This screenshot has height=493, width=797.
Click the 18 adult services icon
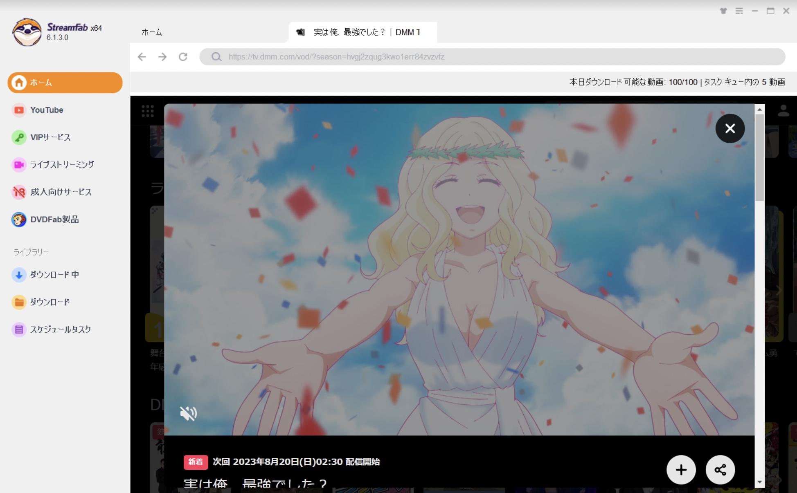(19, 192)
